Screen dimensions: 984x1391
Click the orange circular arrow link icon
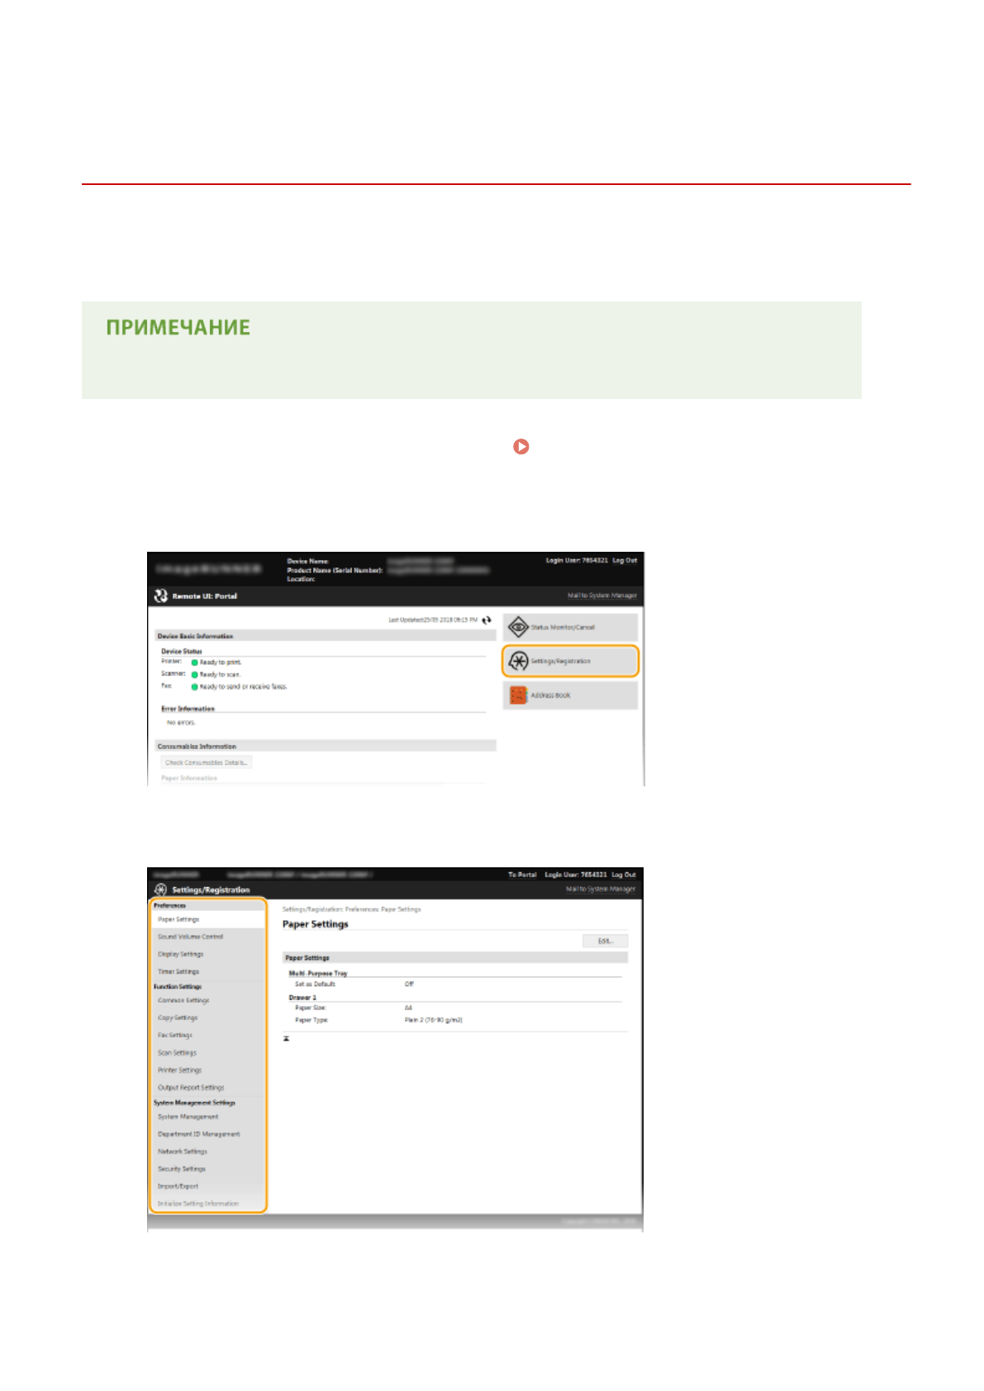(521, 446)
